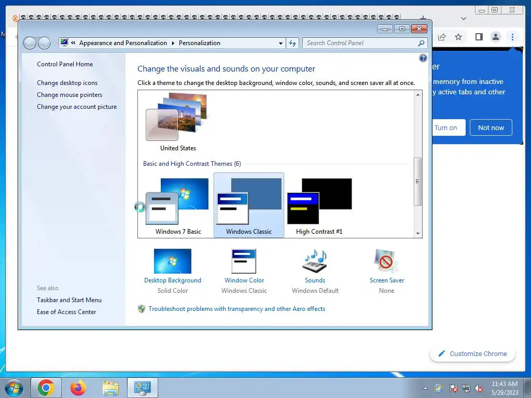Click the refresh button beside address bar

pyautogui.click(x=292, y=43)
